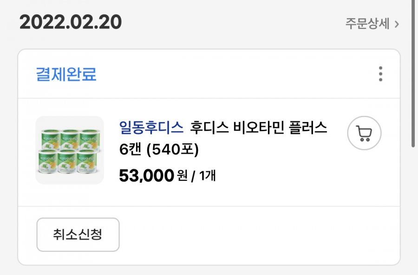Select the 플러스 word in product name

308,128
